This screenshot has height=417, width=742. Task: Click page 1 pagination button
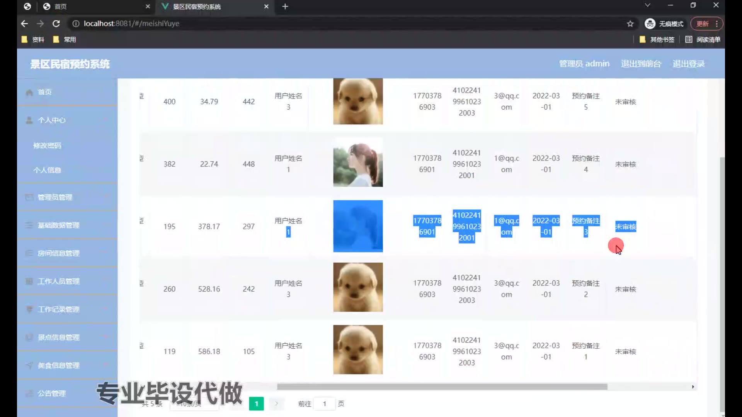click(256, 404)
